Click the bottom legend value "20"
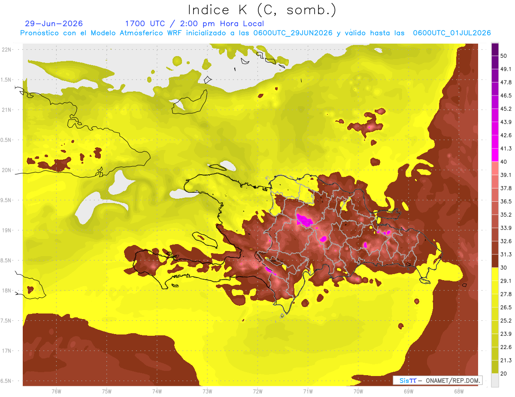Image resolution: width=515 pixels, height=397 pixels. (504, 373)
